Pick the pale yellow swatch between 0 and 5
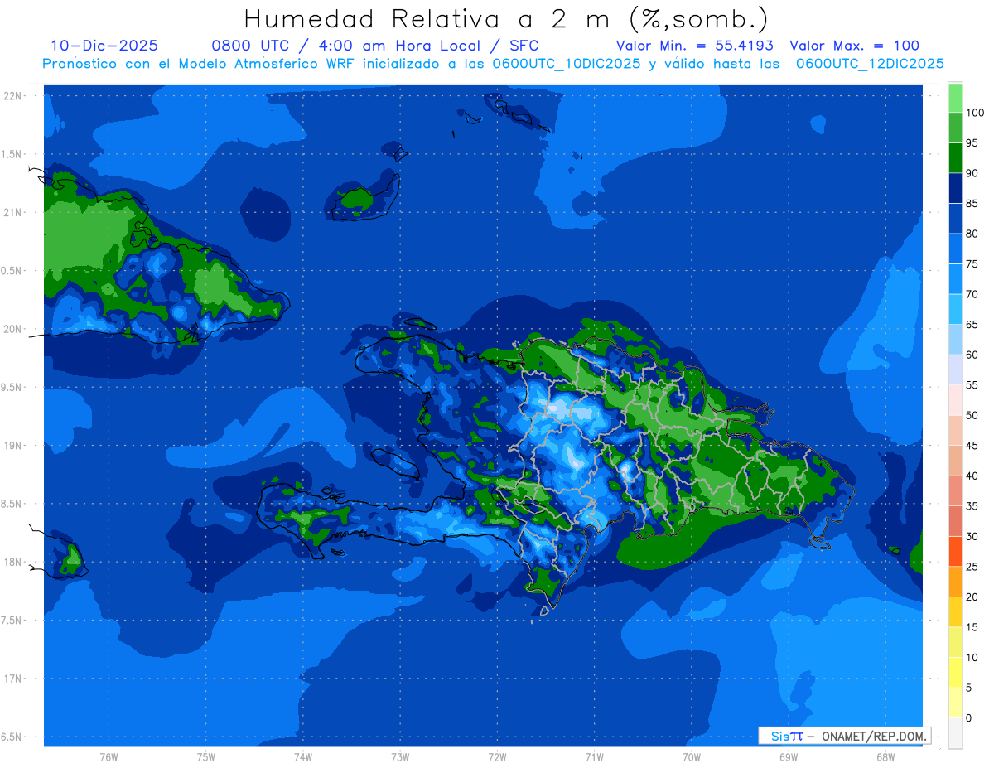The height and width of the screenshot is (768, 994). [x=955, y=703]
